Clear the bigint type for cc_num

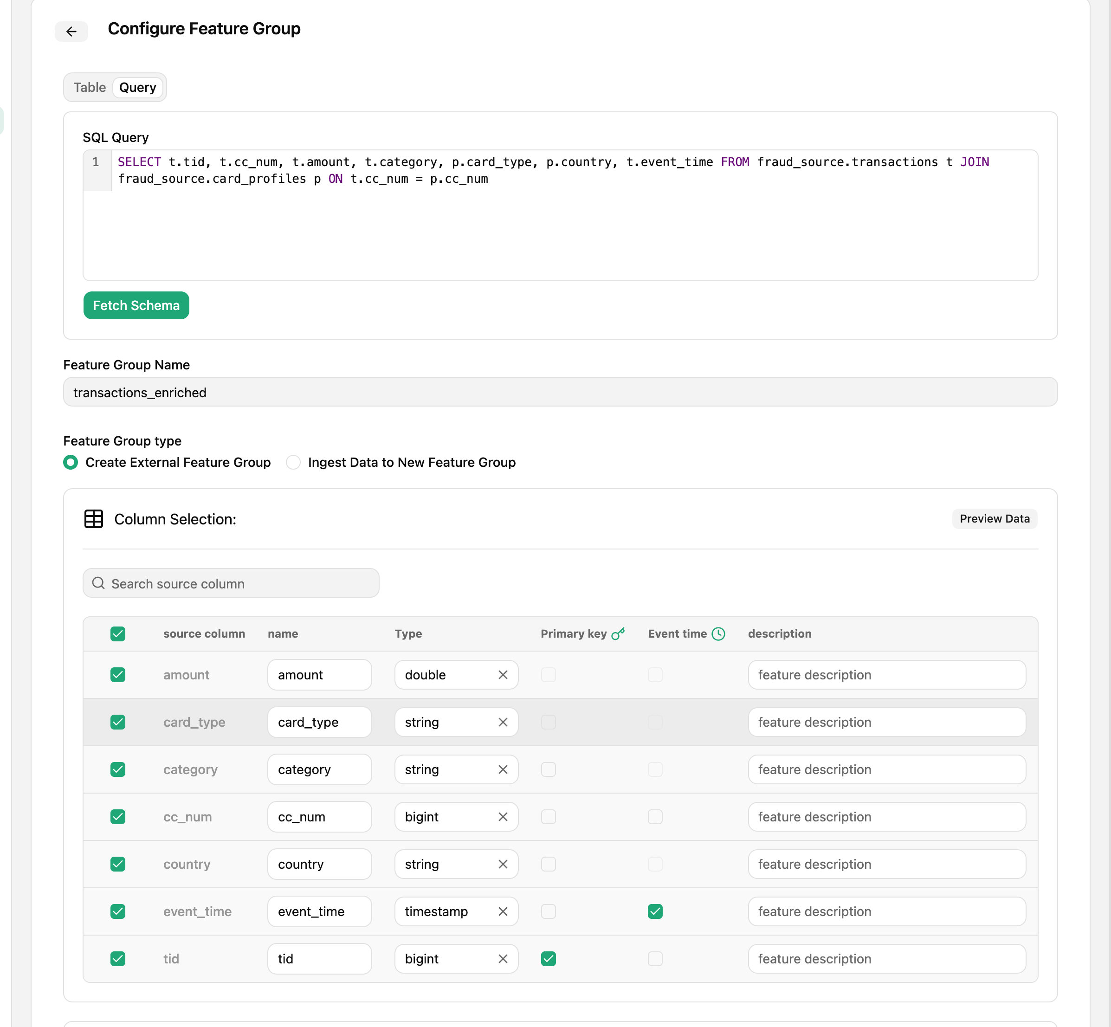[503, 816]
